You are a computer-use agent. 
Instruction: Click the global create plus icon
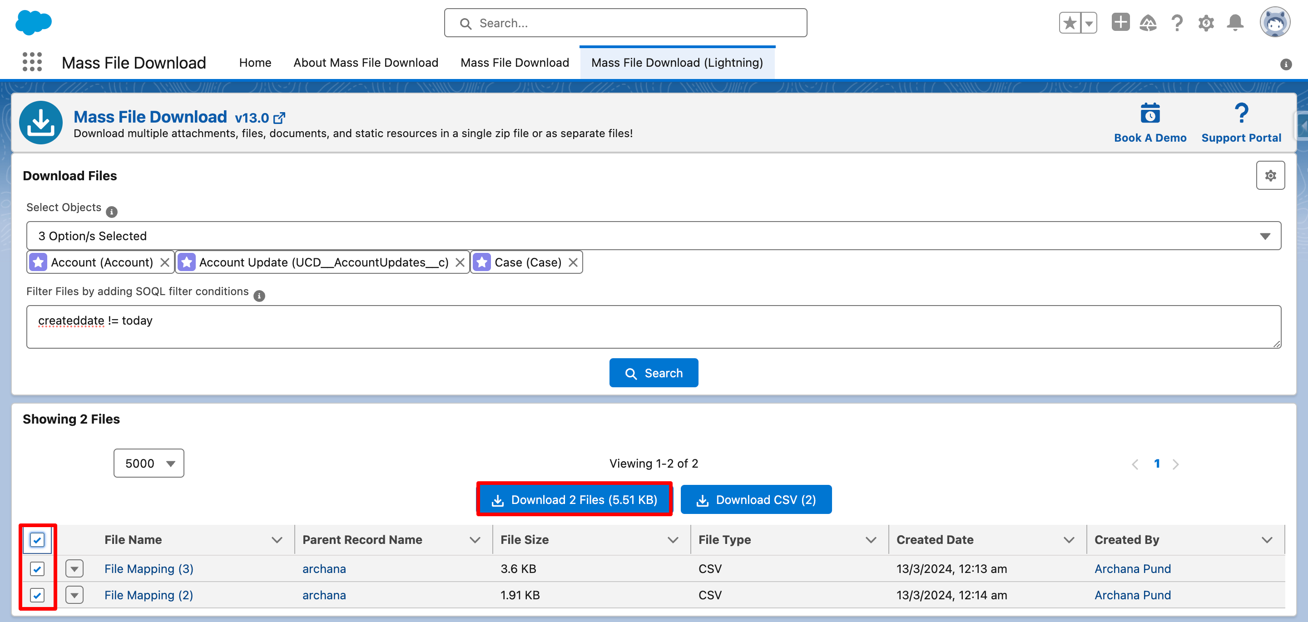[x=1120, y=22]
